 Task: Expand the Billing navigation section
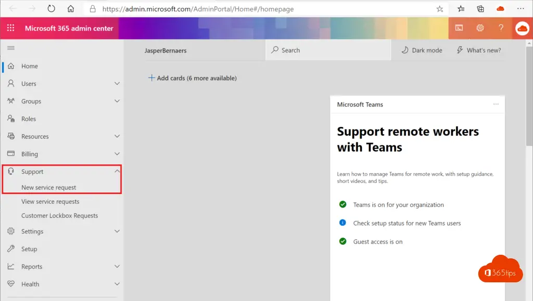[117, 154]
